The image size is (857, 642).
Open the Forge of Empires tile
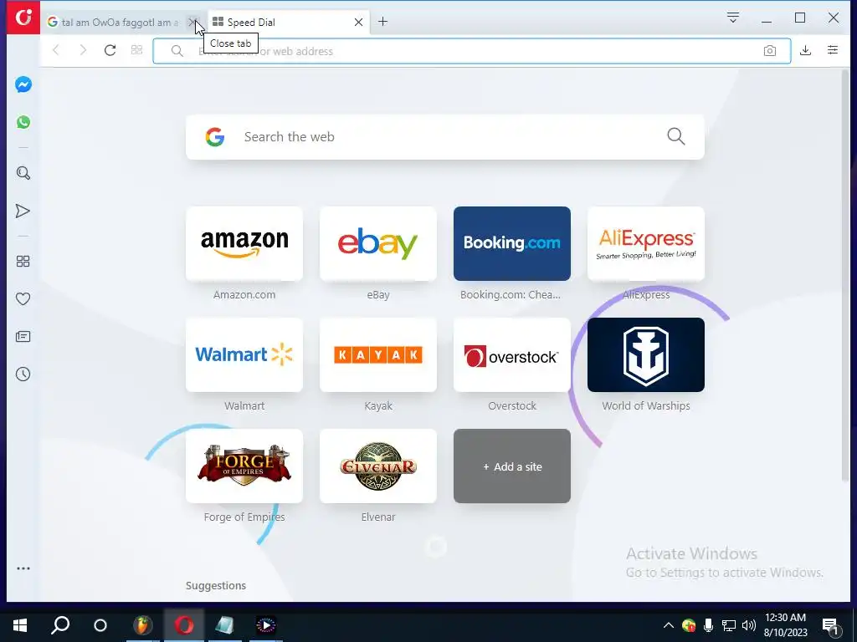click(244, 466)
